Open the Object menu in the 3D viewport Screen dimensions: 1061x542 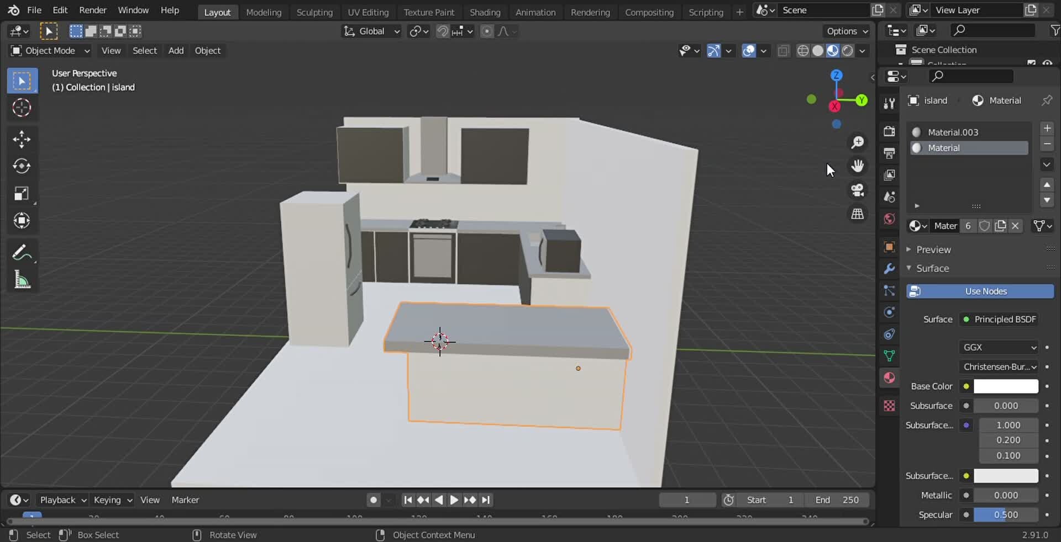click(208, 50)
